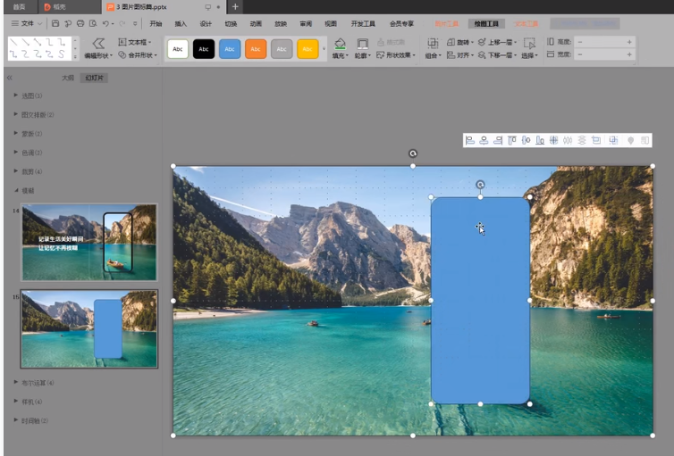Apply the yellow Abc shape style
Viewport: 674px width, 456px height.
(308, 49)
